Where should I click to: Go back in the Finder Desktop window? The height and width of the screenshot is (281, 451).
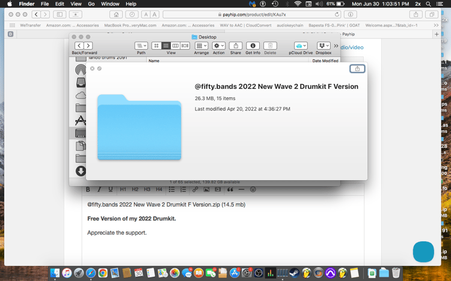(x=79, y=46)
